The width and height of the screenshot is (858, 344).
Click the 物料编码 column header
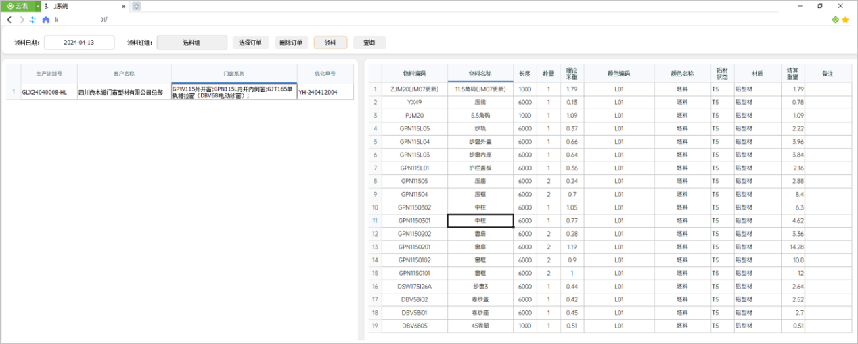click(x=414, y=73)
